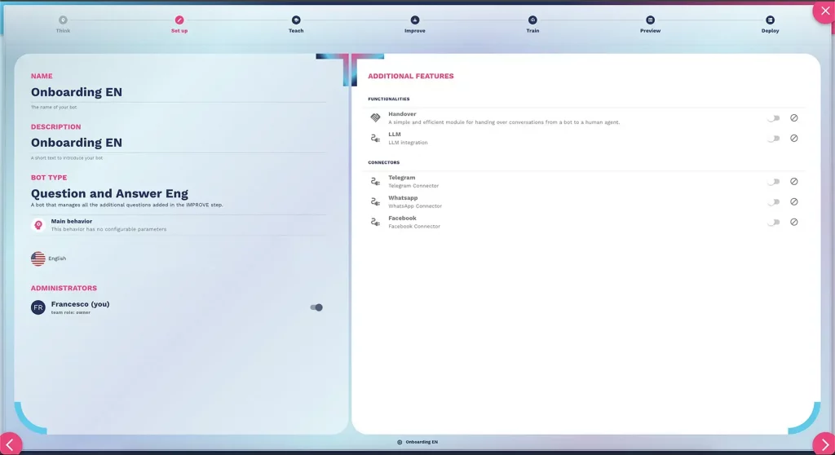Image resolution: width=835 pixels, height=455 pixels.
Task: Switch to the Train tab label
Action: [532, 31]
